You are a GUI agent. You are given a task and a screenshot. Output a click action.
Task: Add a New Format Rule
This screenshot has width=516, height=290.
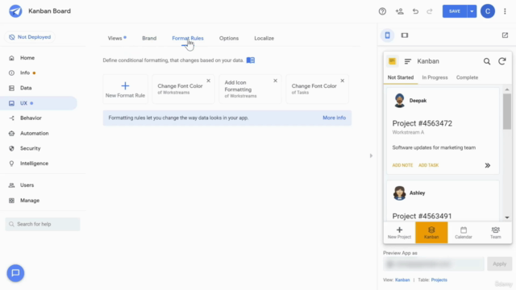125,89
